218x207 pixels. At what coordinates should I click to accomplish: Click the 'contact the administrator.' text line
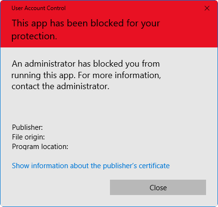point(60,86)
